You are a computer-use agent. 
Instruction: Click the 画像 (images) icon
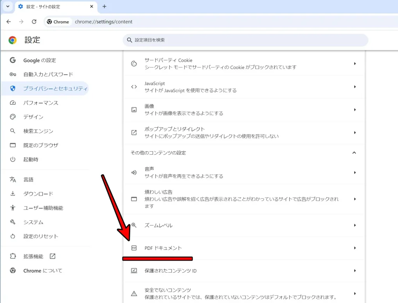[x=134, y=109]
